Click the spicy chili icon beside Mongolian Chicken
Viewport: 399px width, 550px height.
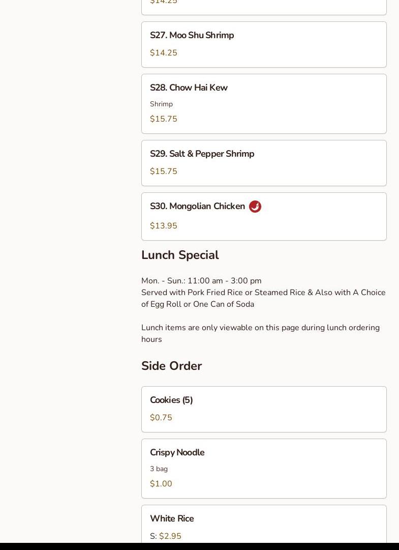tap(255, 207)
